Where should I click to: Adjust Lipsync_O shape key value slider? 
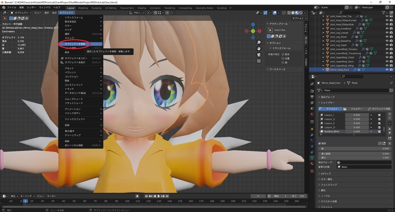point(357,127)
